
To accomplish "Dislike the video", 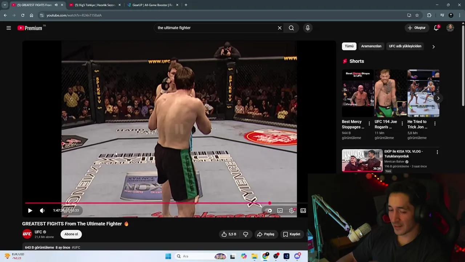I will click(x=246, y=234).
